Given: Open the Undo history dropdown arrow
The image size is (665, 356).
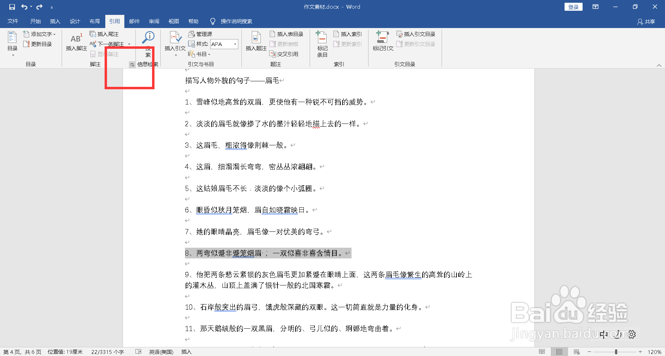Looking at the screenshot, I should pyautogui.click(x=31, y=7).
